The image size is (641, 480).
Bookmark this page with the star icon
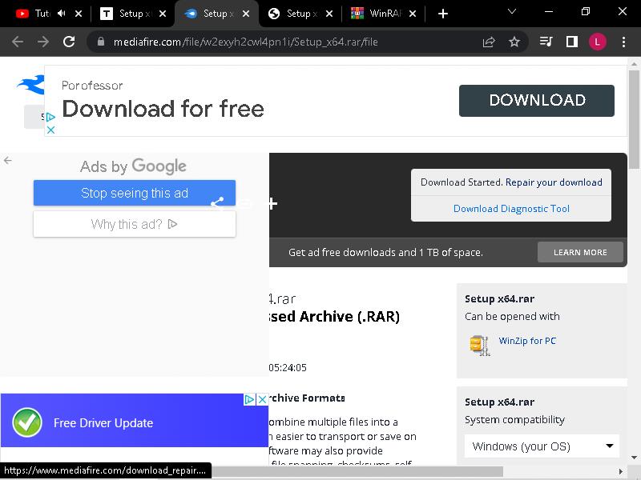point(514,42)
